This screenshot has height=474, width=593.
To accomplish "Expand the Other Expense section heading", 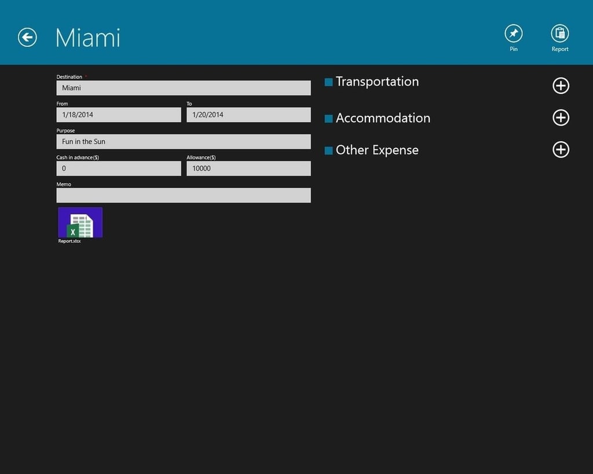I will coord(377,150).
